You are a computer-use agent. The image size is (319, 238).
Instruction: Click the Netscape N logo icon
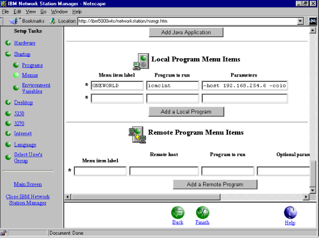coord(313,21)
